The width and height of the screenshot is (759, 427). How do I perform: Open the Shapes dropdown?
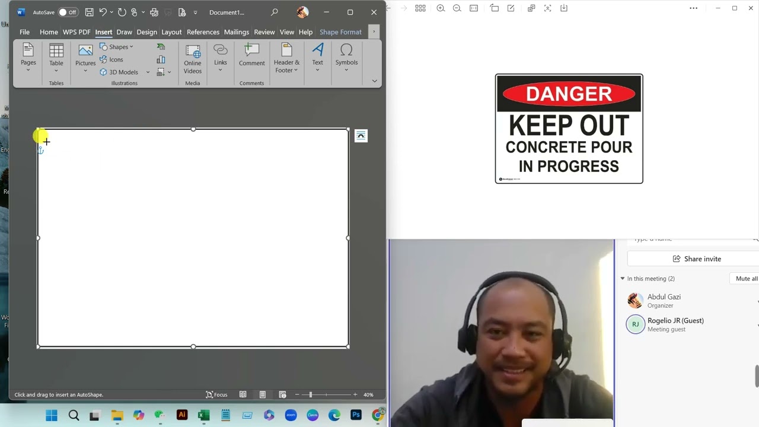tap(116, 47)
